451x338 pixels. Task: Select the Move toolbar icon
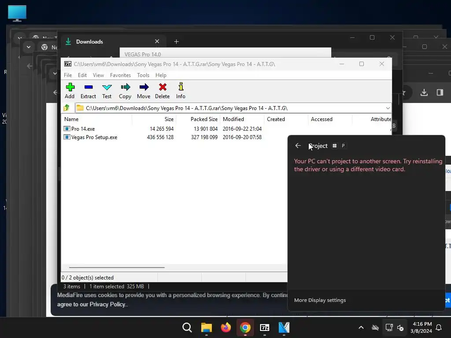[144, 91]
